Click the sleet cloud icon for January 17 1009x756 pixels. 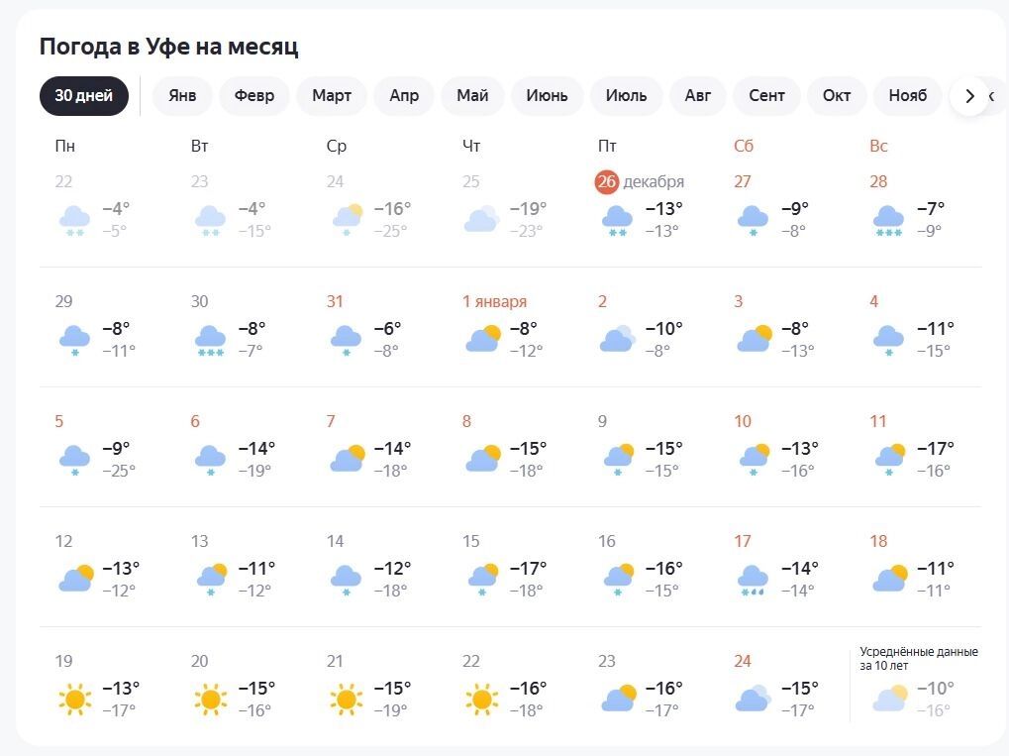(753, 580)
